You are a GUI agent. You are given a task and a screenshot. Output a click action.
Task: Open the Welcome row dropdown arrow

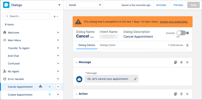(58, 33)
